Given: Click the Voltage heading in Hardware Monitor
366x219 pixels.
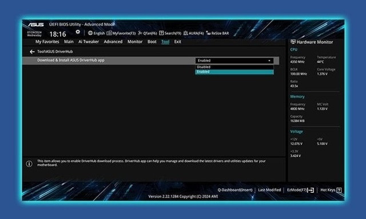Looking at the screenshot, I should (x=296, y=132).
